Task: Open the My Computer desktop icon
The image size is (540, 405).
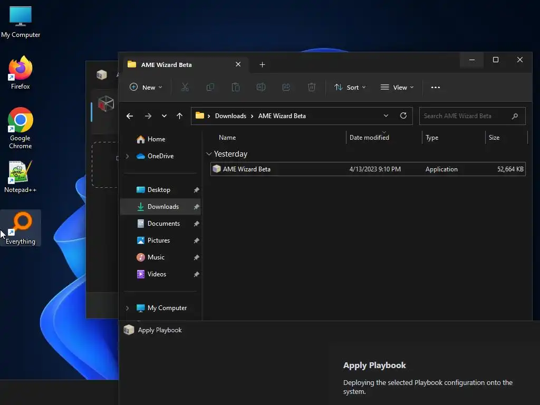Action: 21,22
